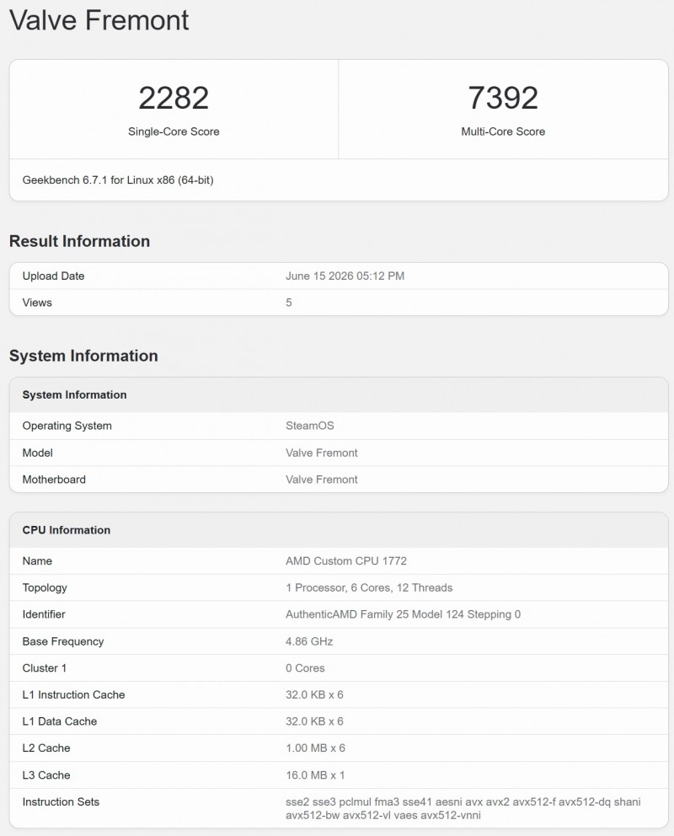Select the SteamOS value
The height and width of the screenshot is (836, 674).
(309, 426)
